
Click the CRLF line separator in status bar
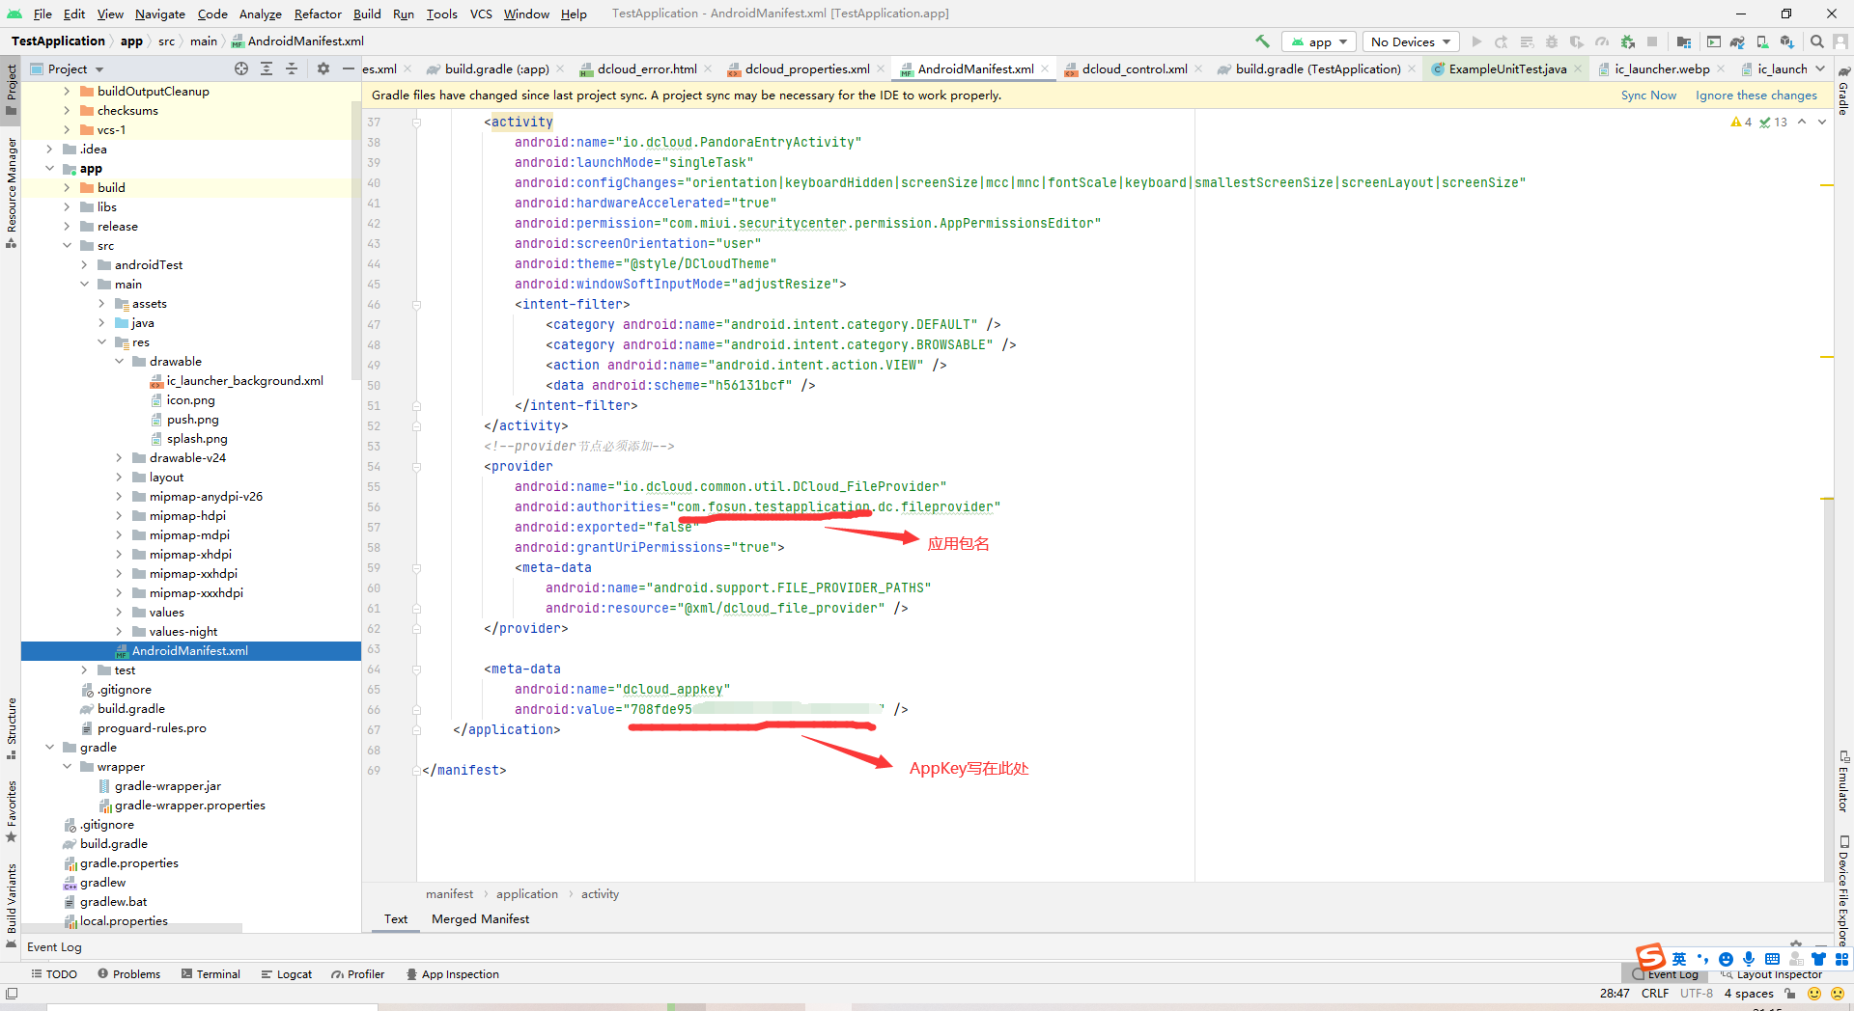[1654, 994]
